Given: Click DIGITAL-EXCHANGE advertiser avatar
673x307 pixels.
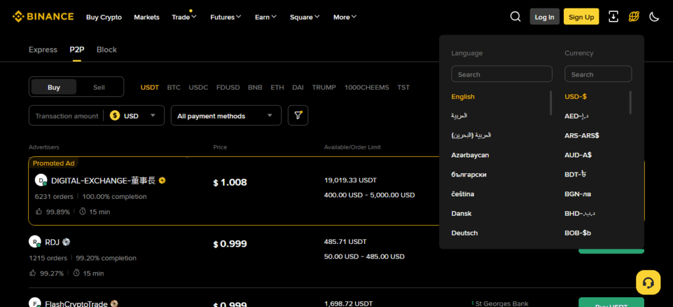Looking at the screenshot, I should [41, 180].
